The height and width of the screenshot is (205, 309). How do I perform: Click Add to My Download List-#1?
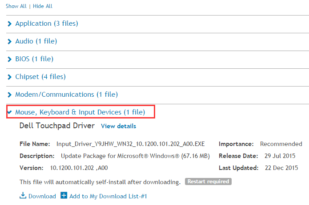(108, 196)
